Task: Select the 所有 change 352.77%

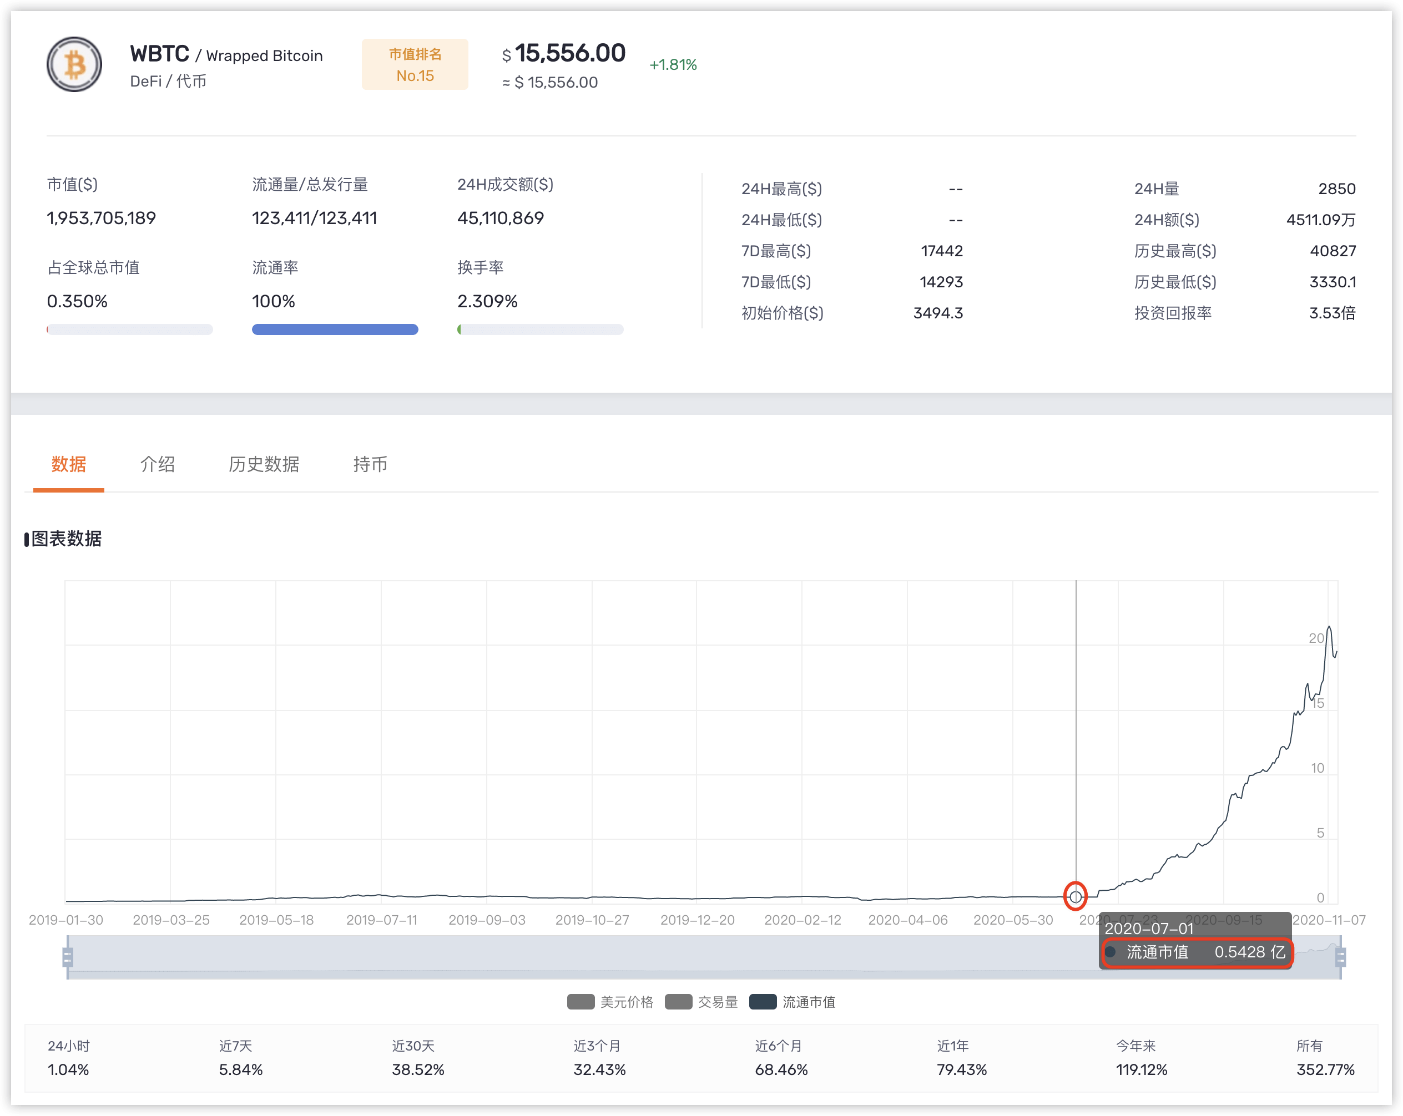Action: tap(1325, 1069)
